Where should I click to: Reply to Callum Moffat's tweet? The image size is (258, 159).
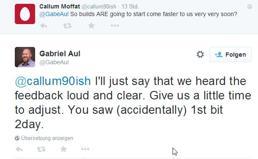pos(44,26)
